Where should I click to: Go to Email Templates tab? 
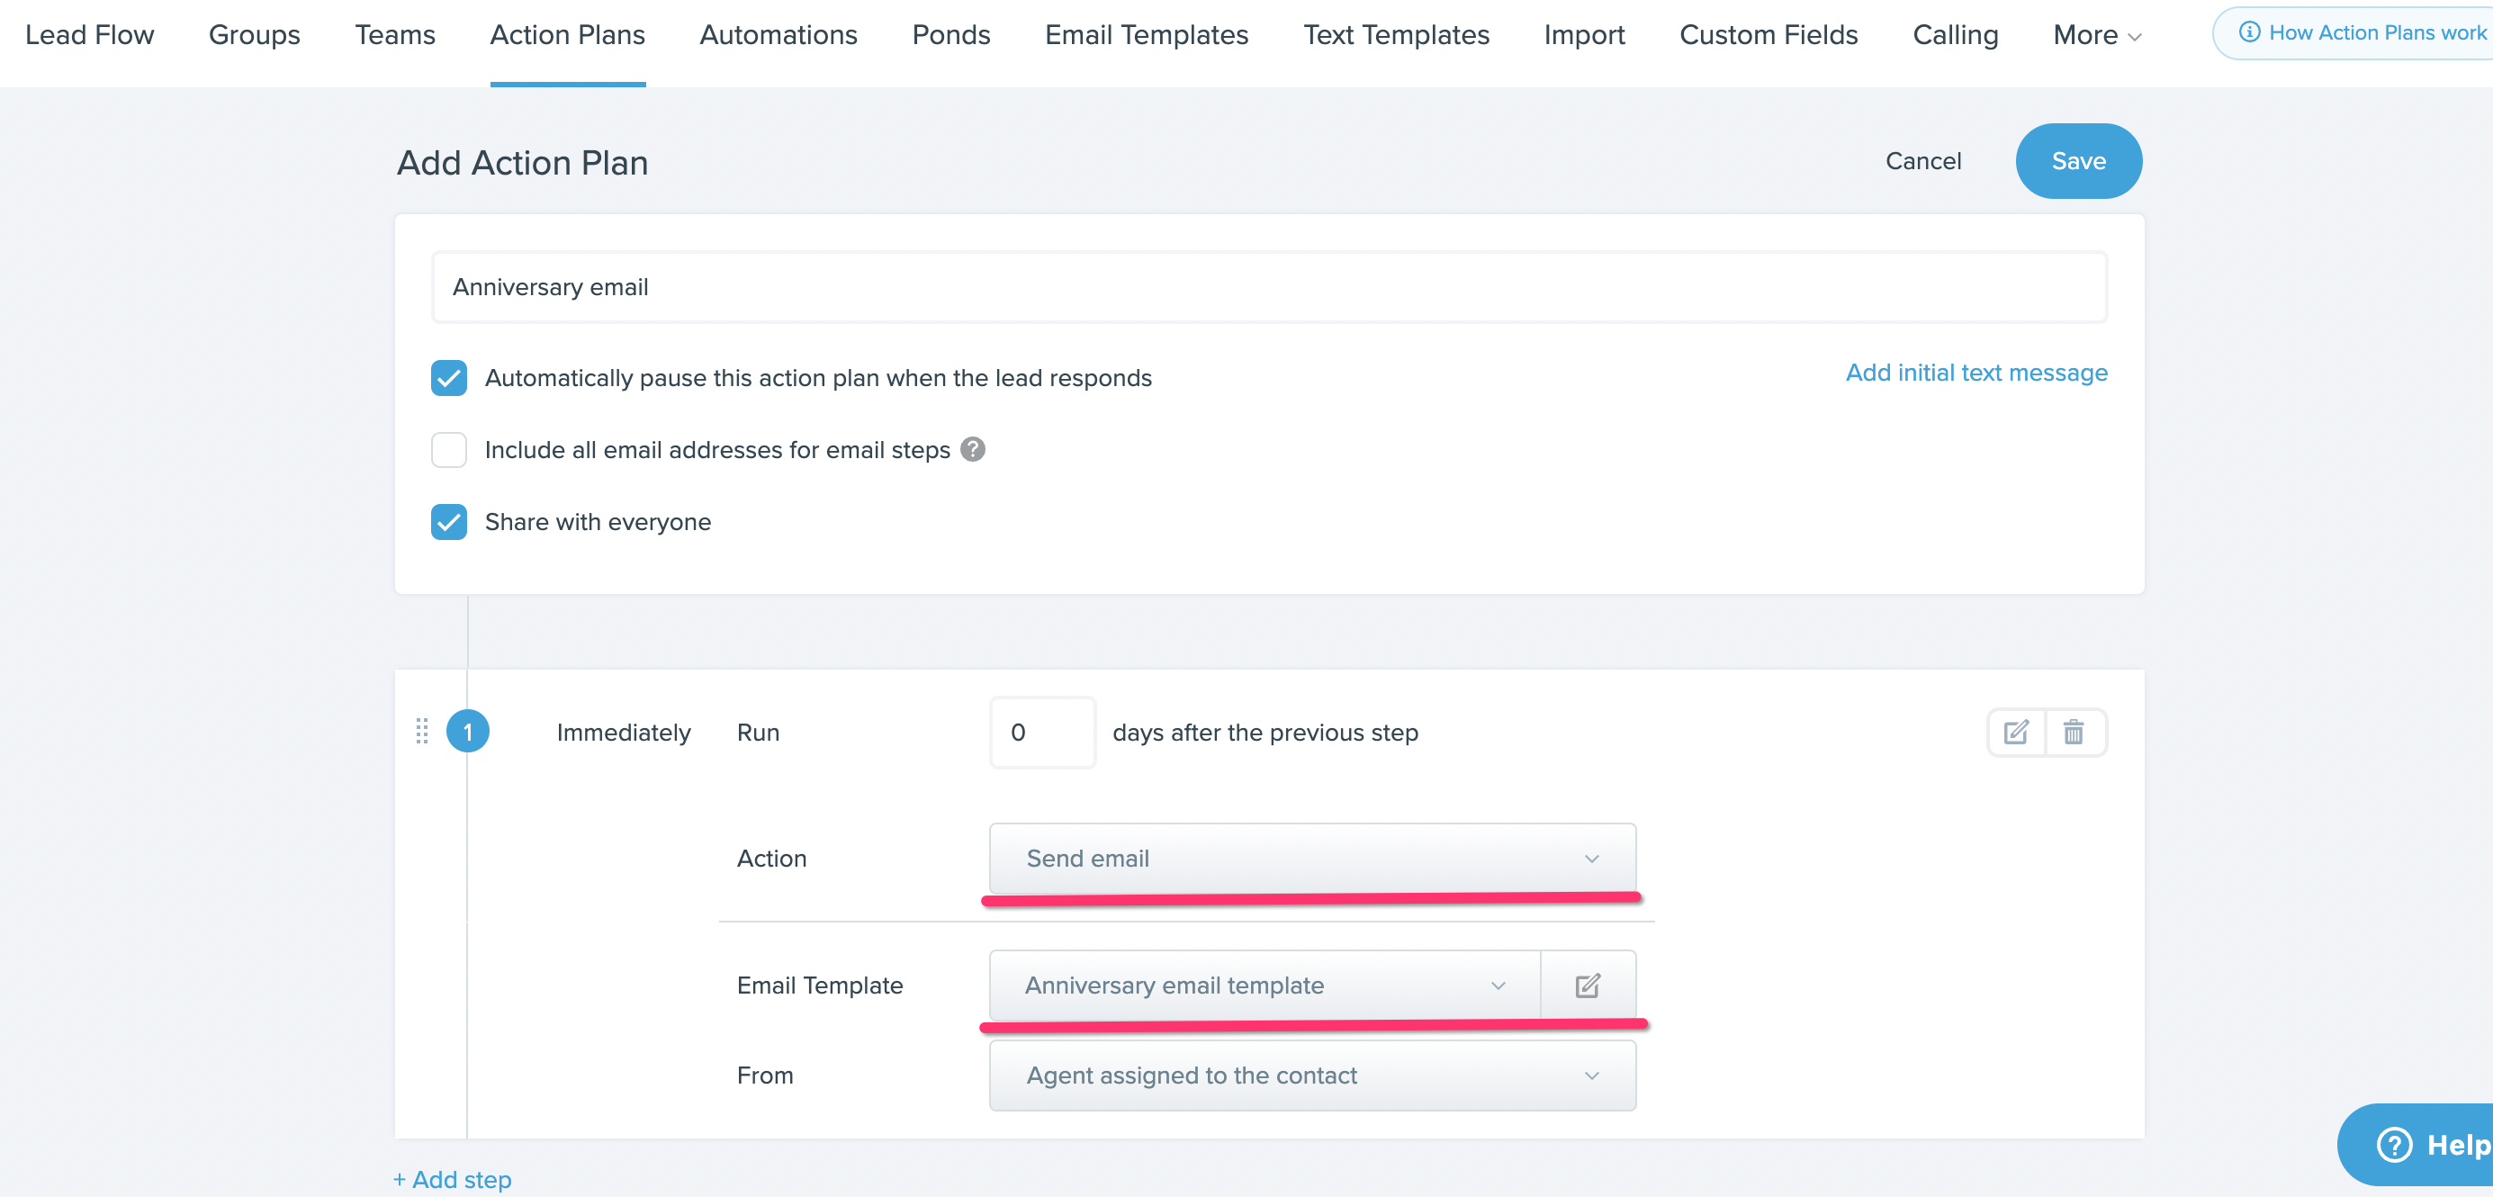1146,35
